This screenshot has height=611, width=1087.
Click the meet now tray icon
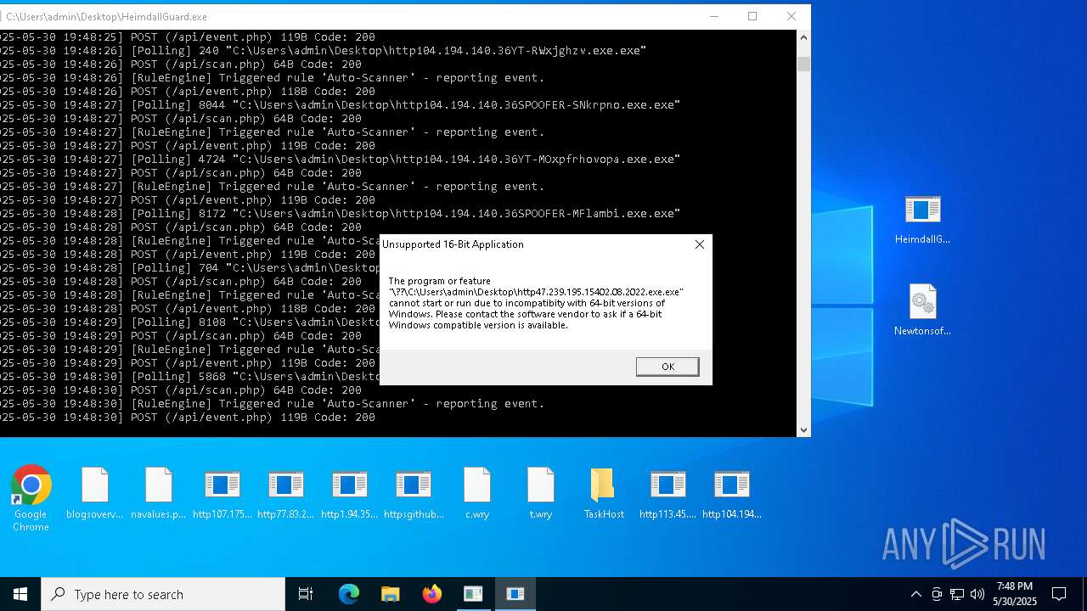[937, 594]
